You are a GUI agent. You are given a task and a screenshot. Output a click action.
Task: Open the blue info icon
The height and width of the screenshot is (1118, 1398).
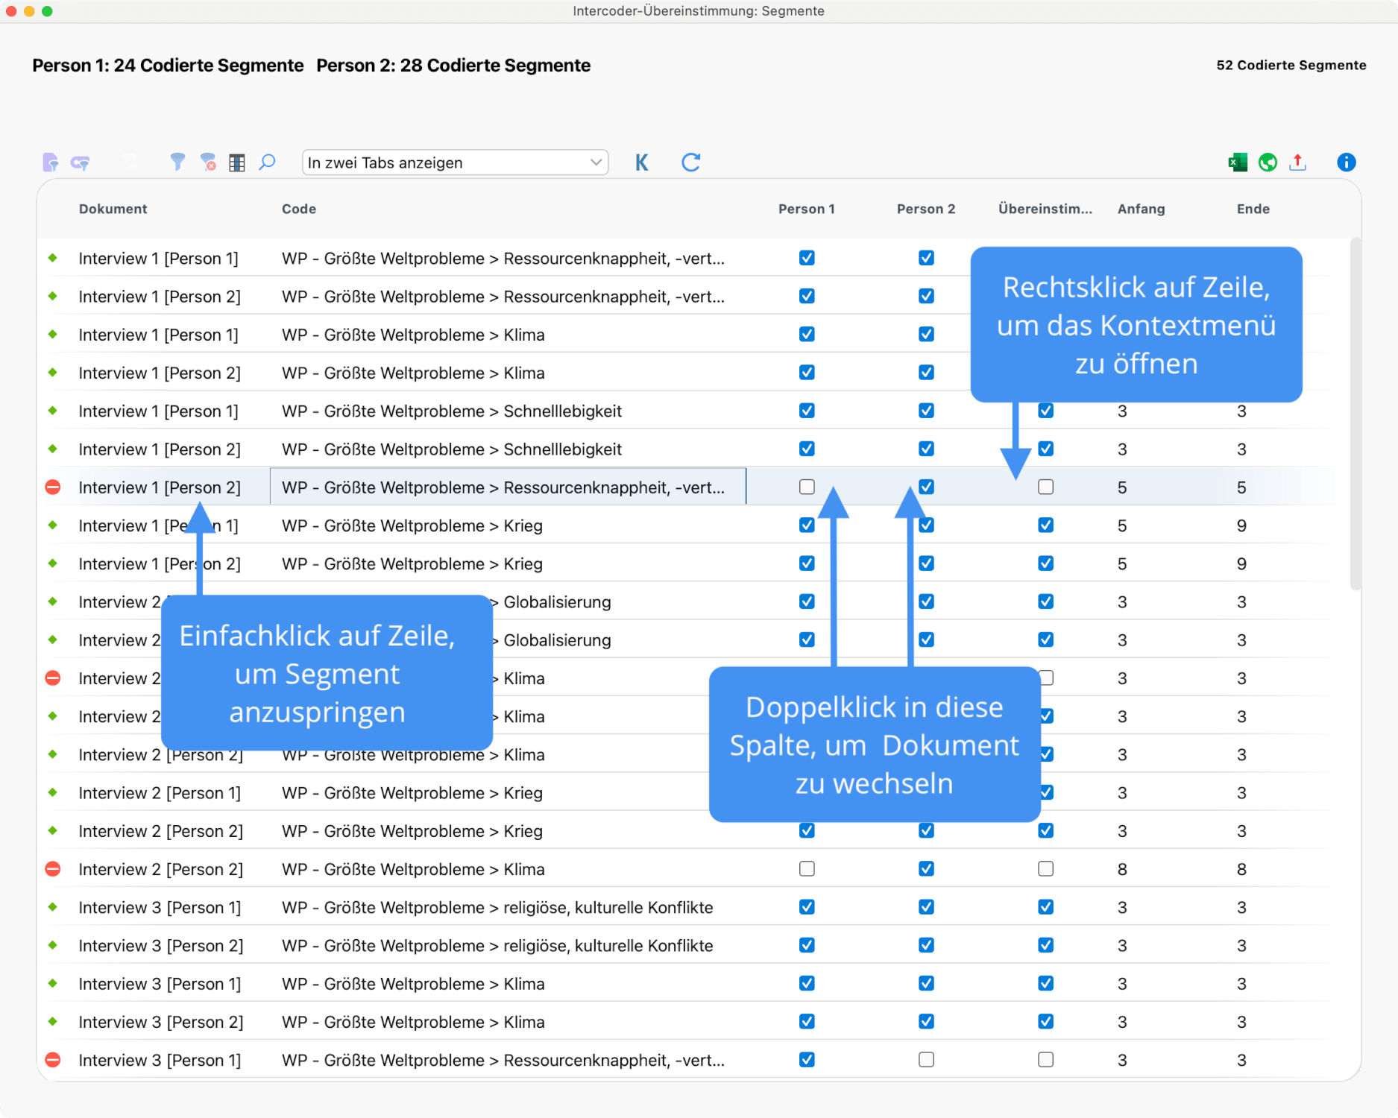[x=1346, y=162]
